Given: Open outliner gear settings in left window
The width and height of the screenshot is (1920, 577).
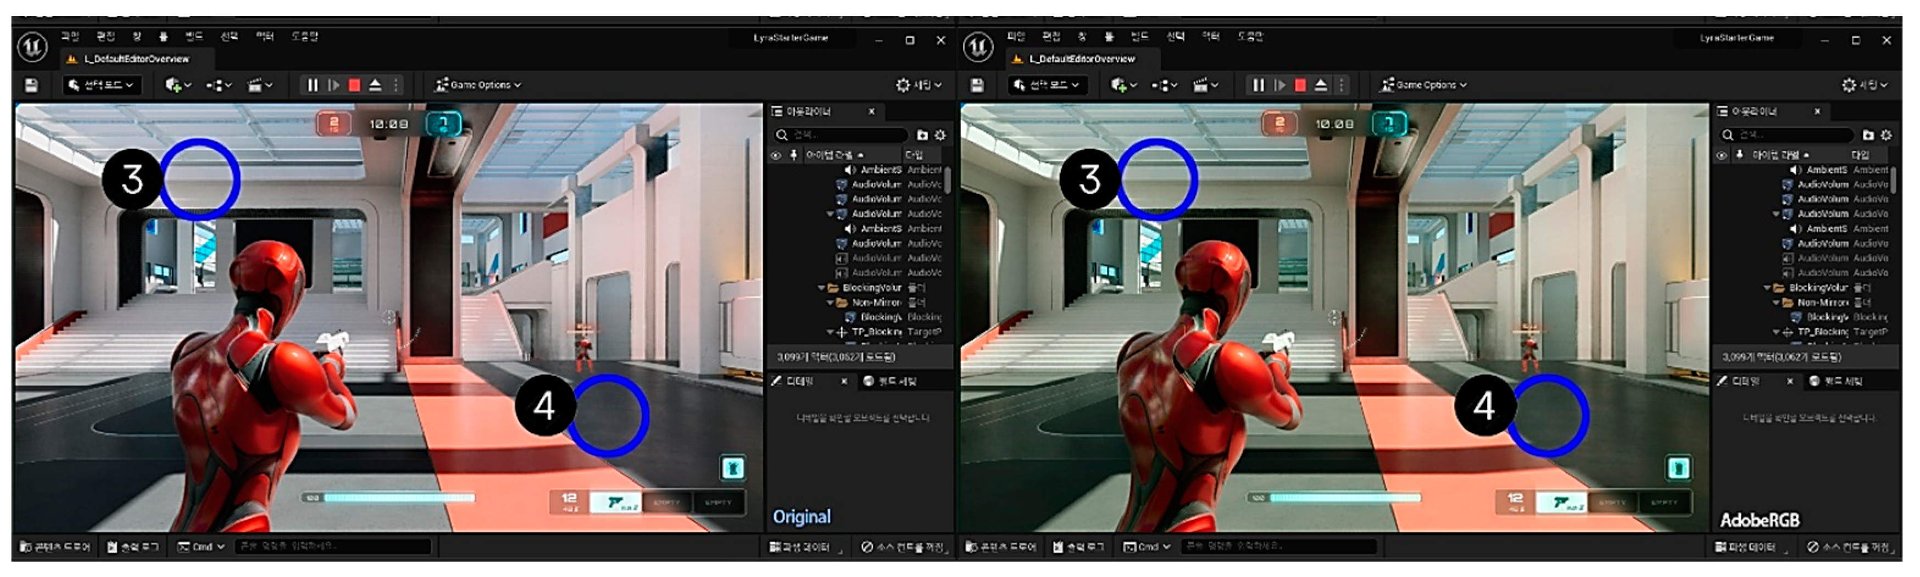Looking at the screenshot, I should [940, 135].
